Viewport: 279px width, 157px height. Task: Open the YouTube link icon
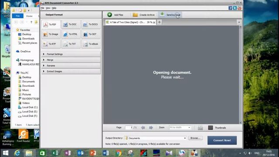click(239, 8)
